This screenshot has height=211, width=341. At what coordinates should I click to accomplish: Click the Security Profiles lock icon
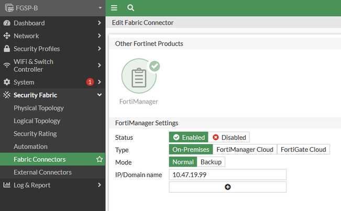pos(7,49)
